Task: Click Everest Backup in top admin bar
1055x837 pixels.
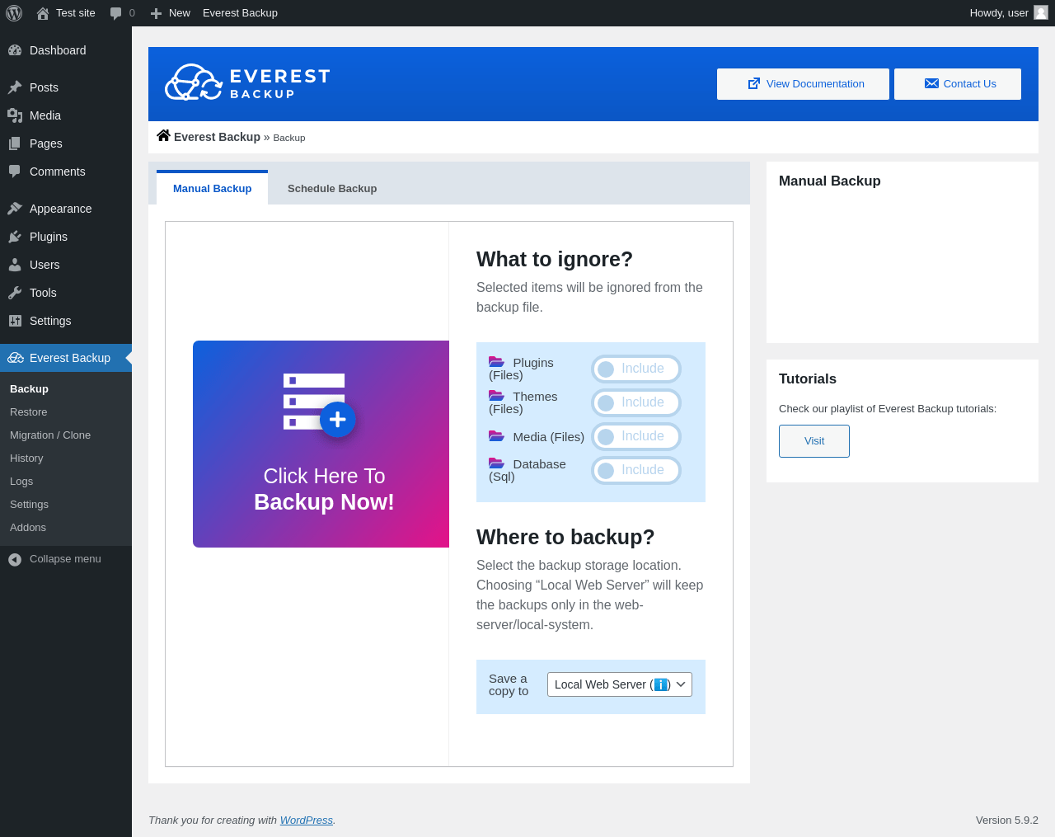Action: [x=240, y=13]
